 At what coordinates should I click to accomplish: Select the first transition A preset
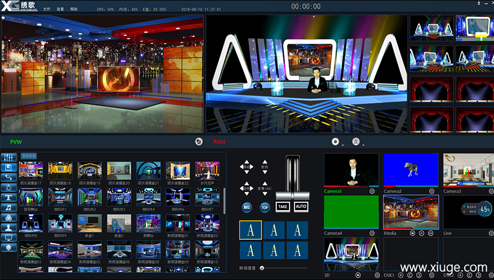251,230
